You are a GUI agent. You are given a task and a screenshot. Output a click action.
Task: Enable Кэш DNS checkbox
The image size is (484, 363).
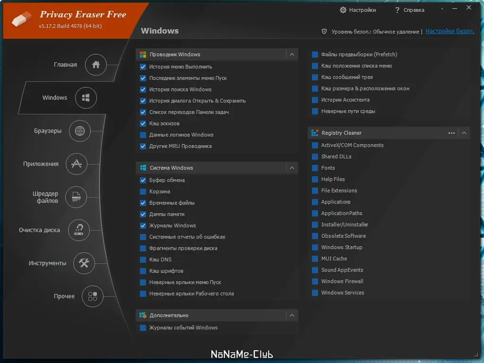pos(143,259)
